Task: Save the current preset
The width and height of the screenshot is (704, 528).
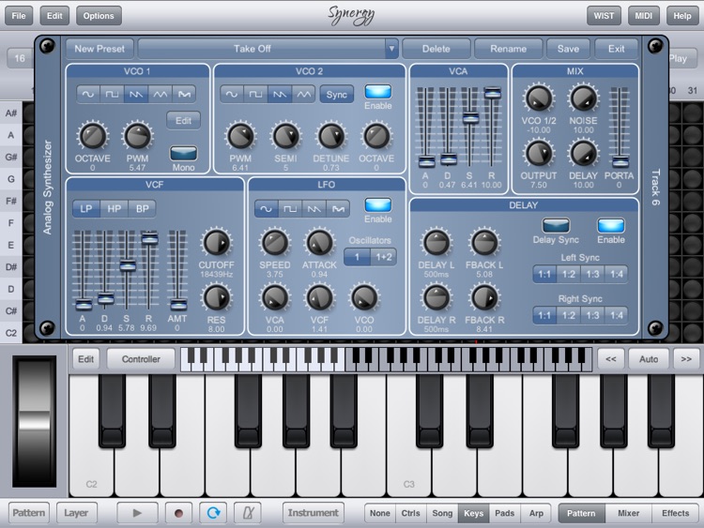Action: click(568, 49)
